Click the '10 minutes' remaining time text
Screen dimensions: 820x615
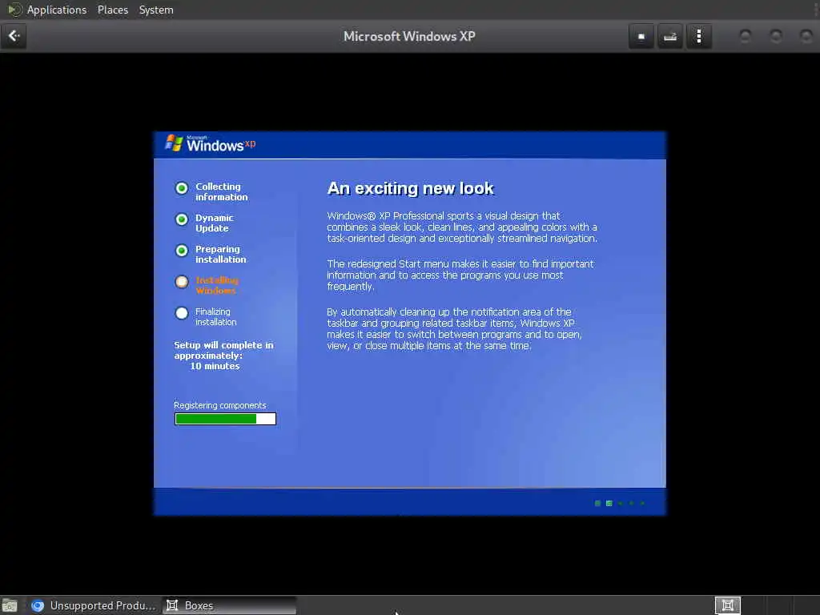tap(215, 366)
